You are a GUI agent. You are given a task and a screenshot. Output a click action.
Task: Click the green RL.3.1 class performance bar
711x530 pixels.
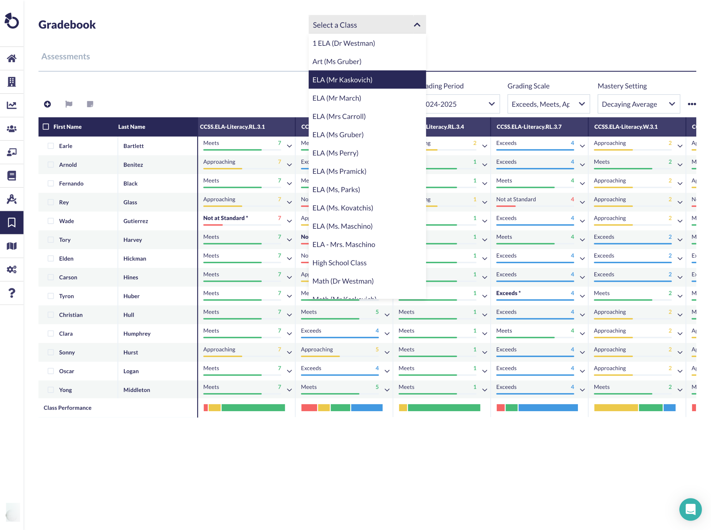pyautogui.click(x=253, y=408)
